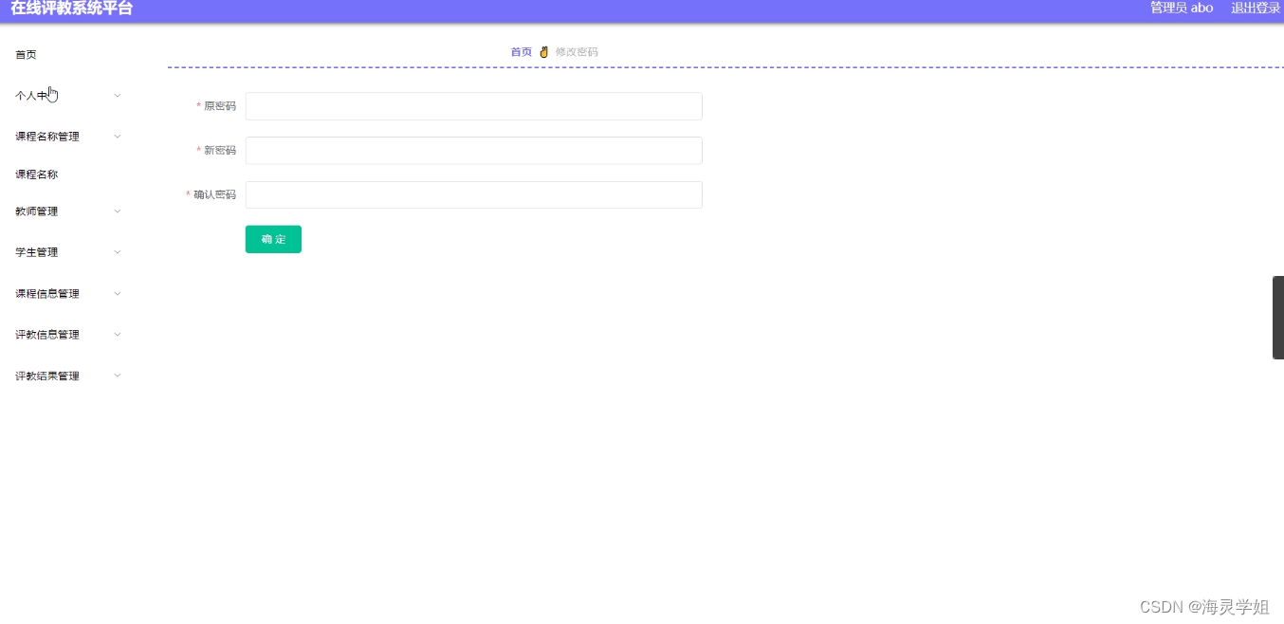The height and width of the screenshot is (624, 1284).
Task: Click the hand emoji icon in breadcrumb
Action: click(x=542, y=52)
